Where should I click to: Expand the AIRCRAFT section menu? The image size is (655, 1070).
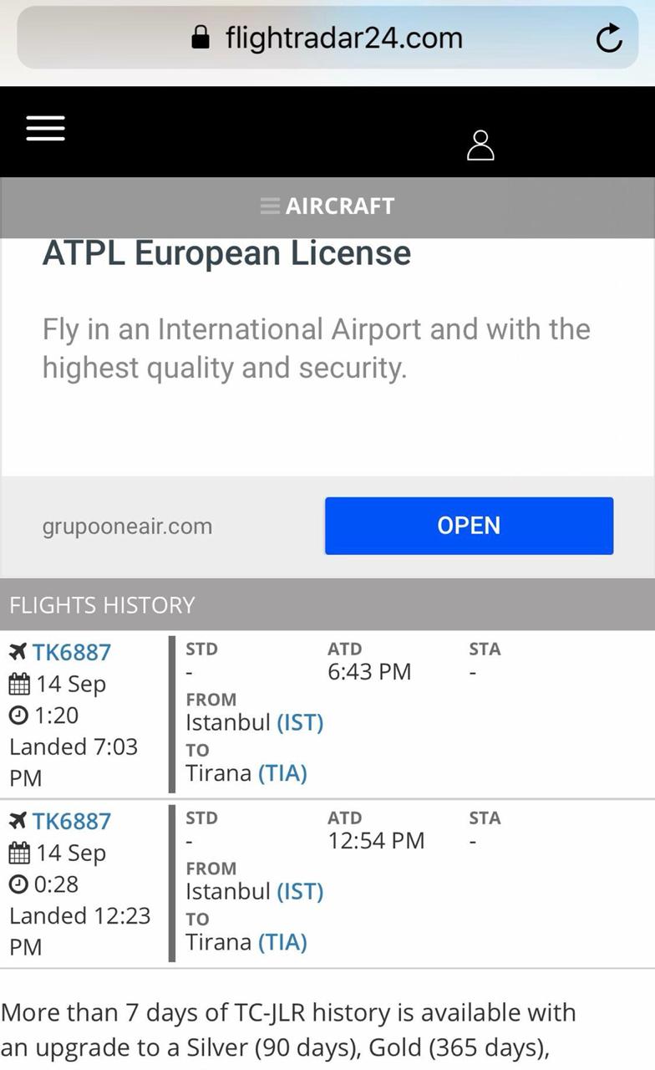coord(327,206)
